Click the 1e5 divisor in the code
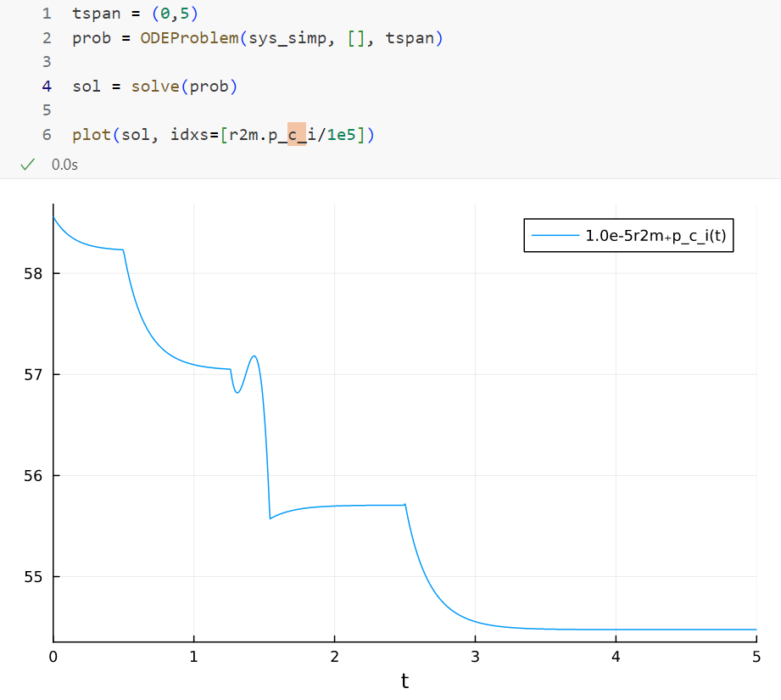Screen dimensions: 781x700 click(342, 135)
